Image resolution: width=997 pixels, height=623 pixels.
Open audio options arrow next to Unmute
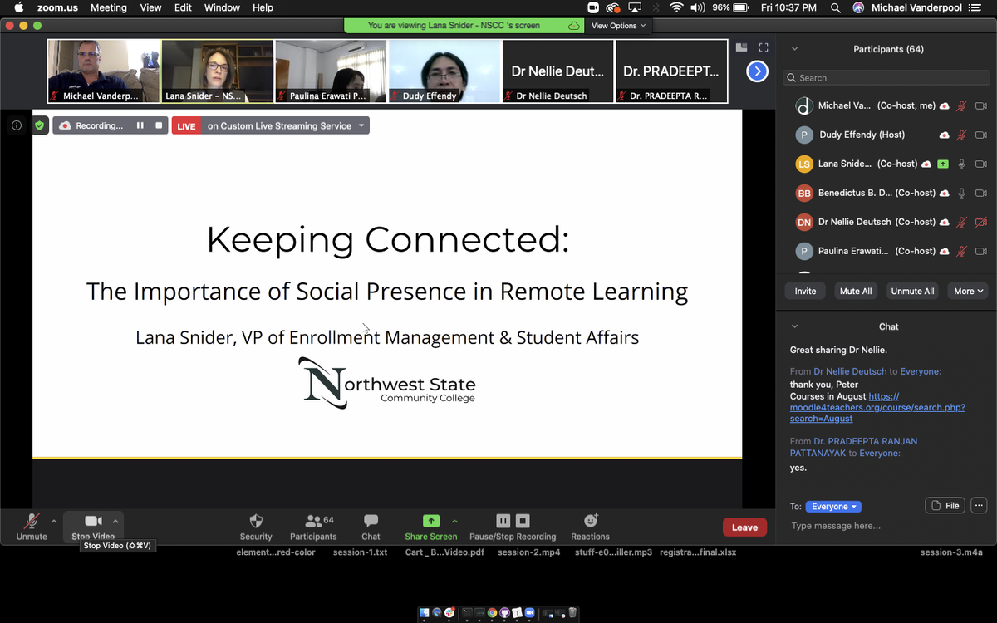[x=54, y=522]
